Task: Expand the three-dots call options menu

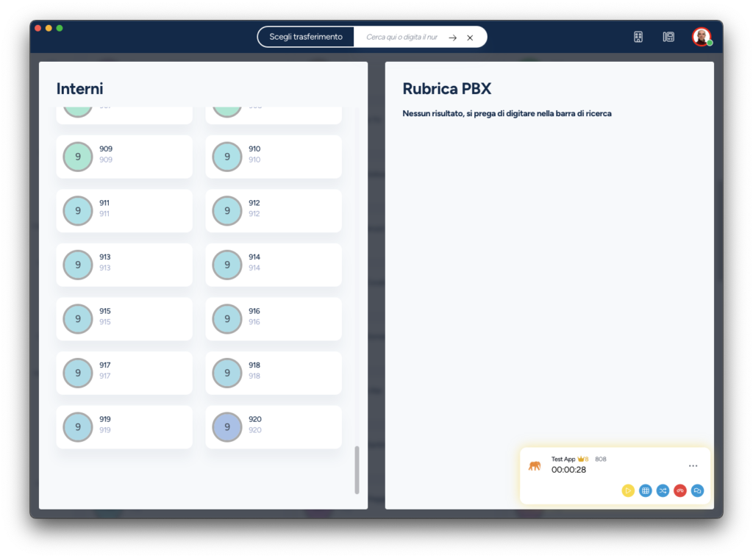Action: click(x=693, y=465)
